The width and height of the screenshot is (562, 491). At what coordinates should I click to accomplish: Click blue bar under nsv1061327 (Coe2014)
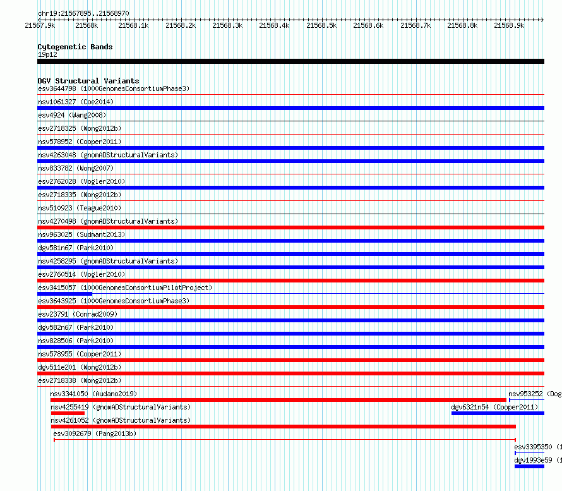pos(290,108)
